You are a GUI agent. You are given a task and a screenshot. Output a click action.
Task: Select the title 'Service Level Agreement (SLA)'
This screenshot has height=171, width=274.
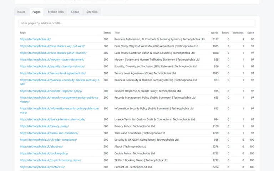coord(133,73)
